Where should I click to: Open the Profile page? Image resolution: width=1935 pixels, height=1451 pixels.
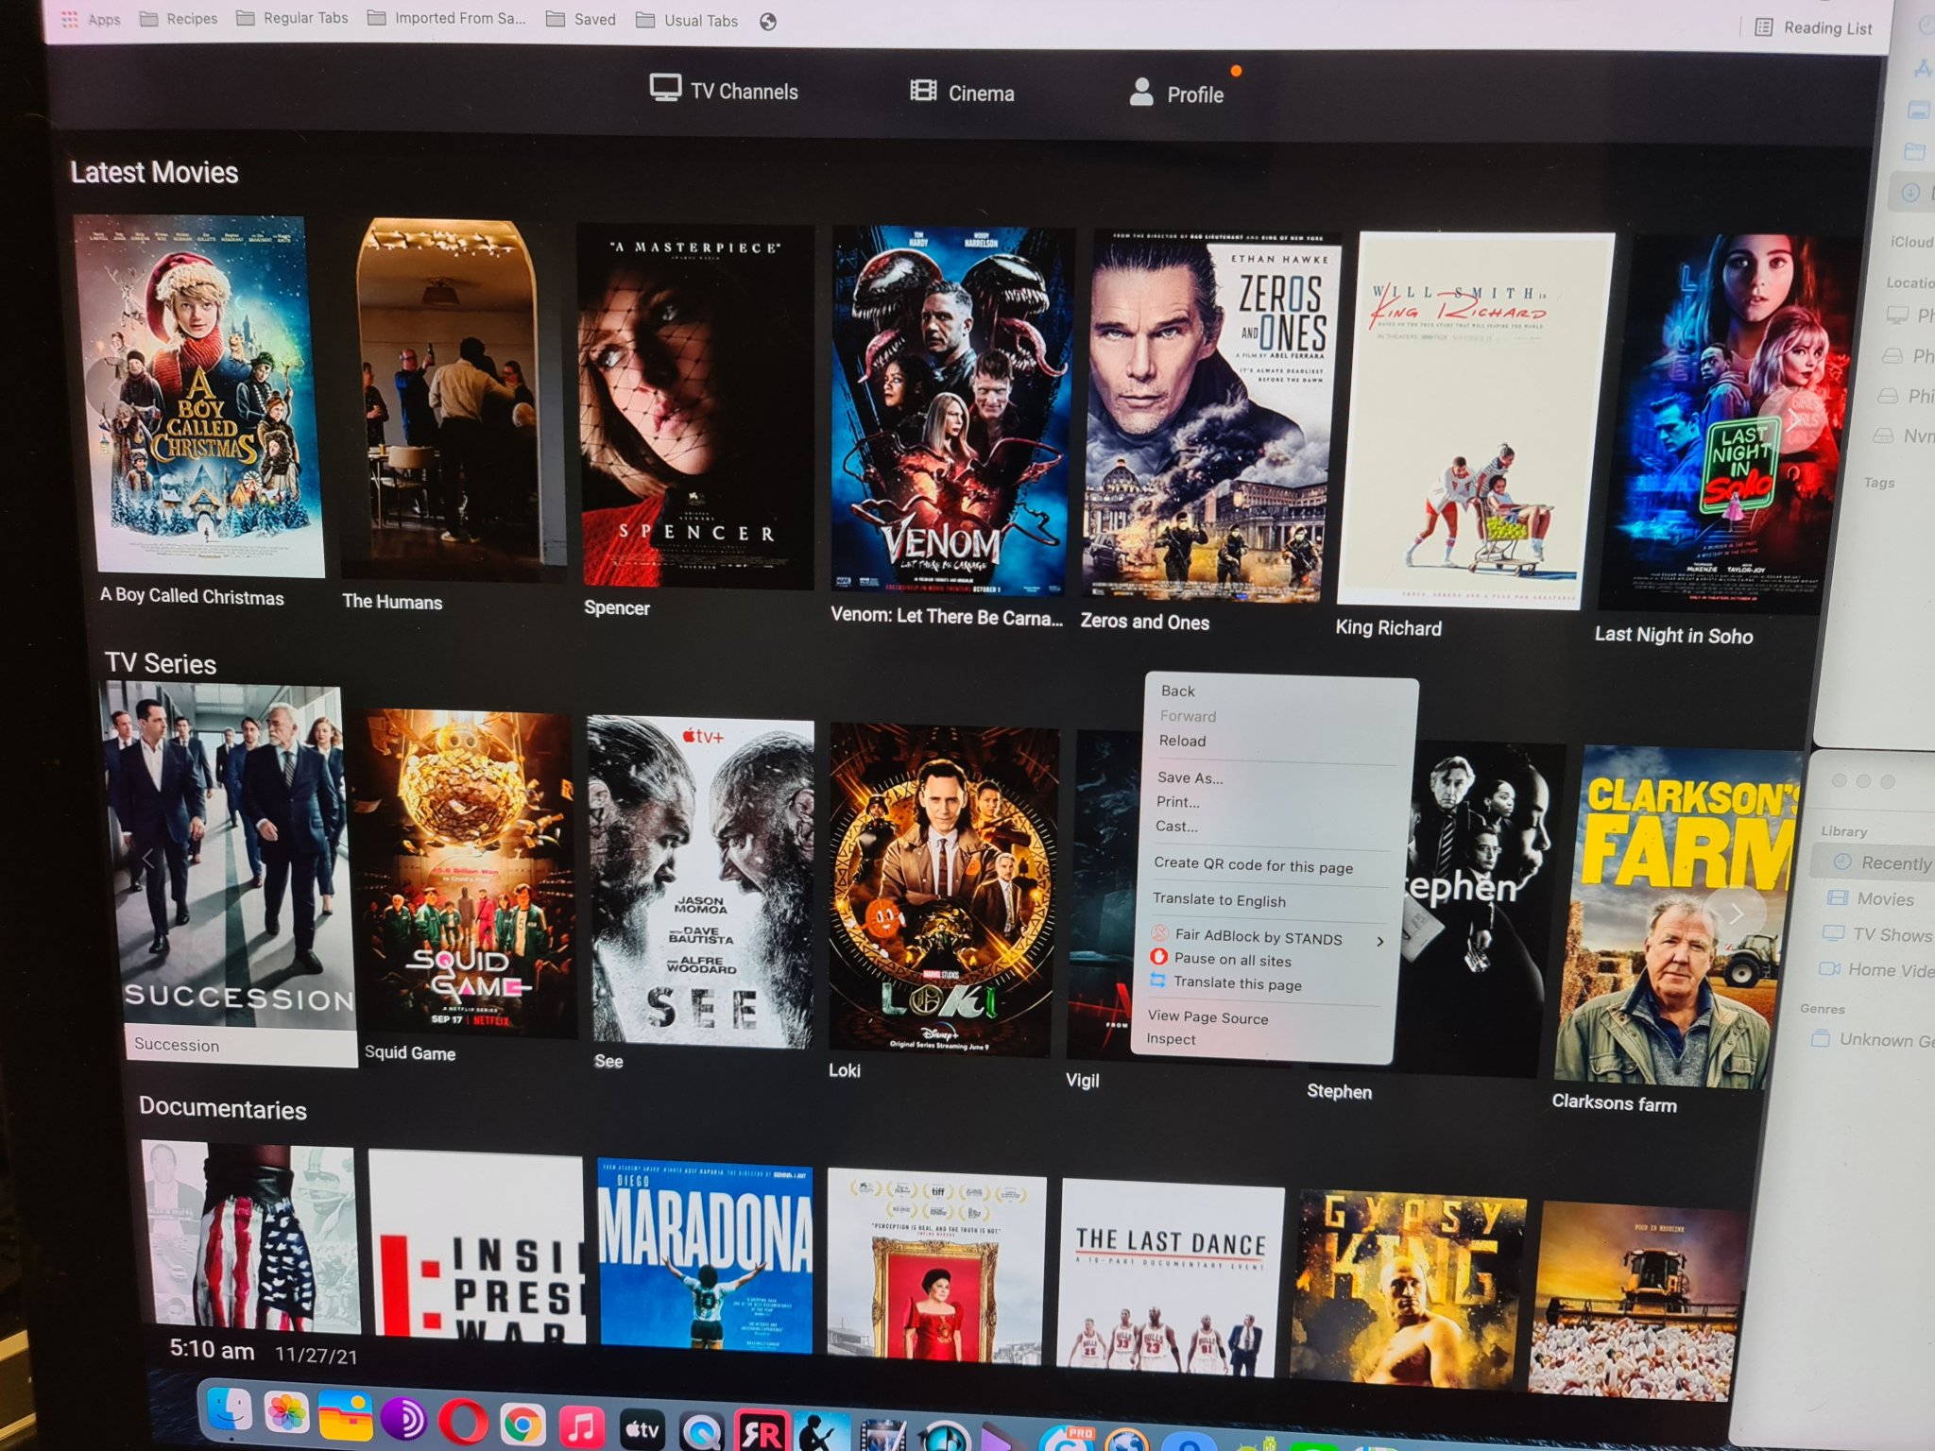coord(1176,94)
